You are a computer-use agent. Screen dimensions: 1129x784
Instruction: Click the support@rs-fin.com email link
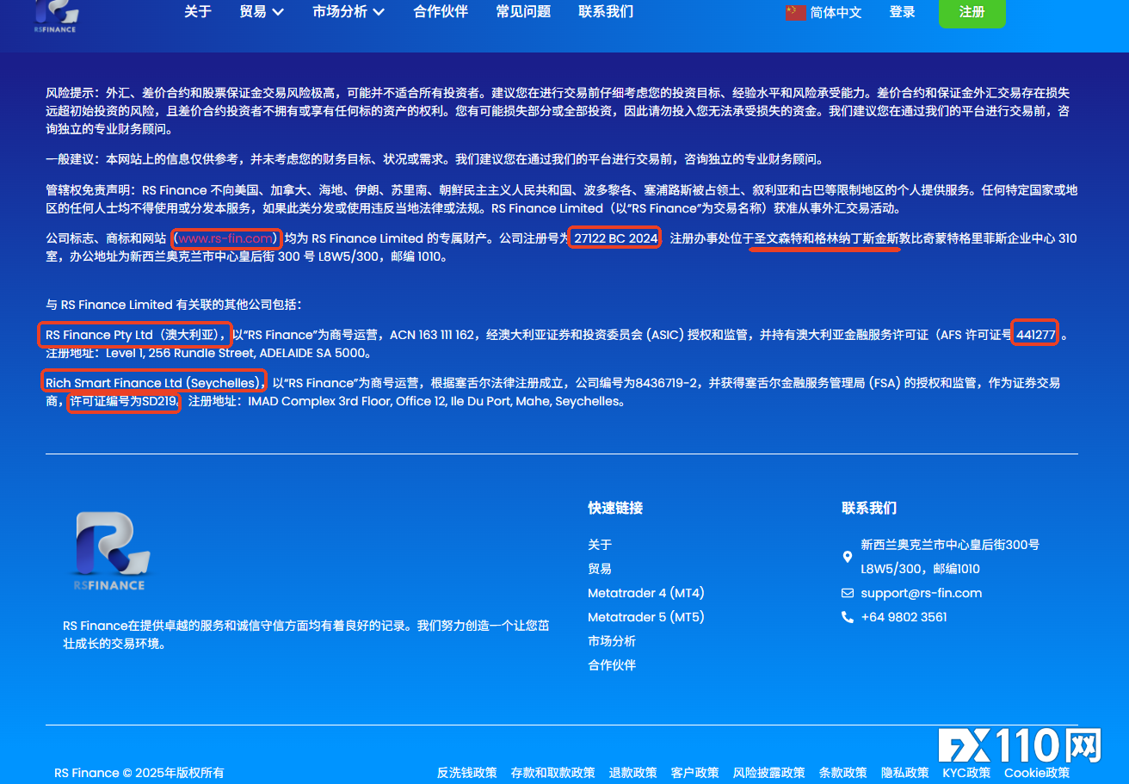tap(921, 593)
